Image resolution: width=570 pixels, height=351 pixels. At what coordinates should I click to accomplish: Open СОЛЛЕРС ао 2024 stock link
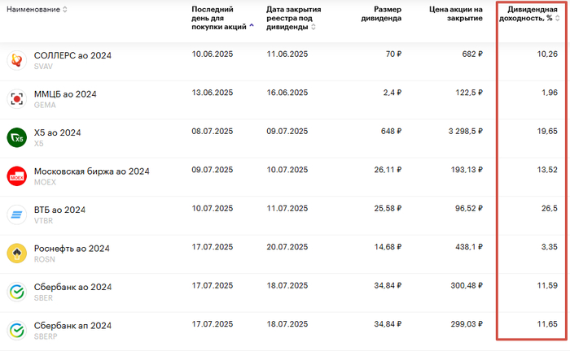pyautogui.click(x=72, y=55)
